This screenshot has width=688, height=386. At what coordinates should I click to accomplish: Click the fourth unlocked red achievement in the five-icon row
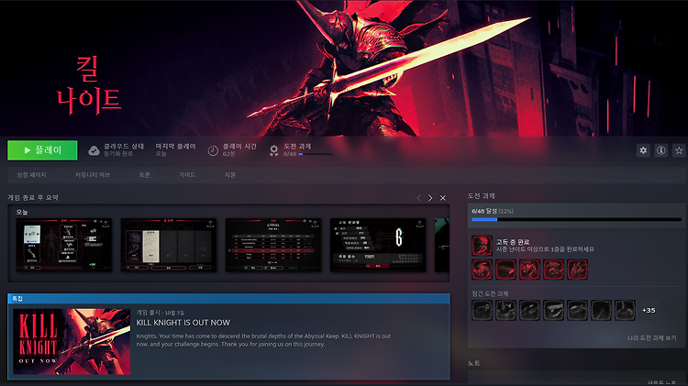553,270
